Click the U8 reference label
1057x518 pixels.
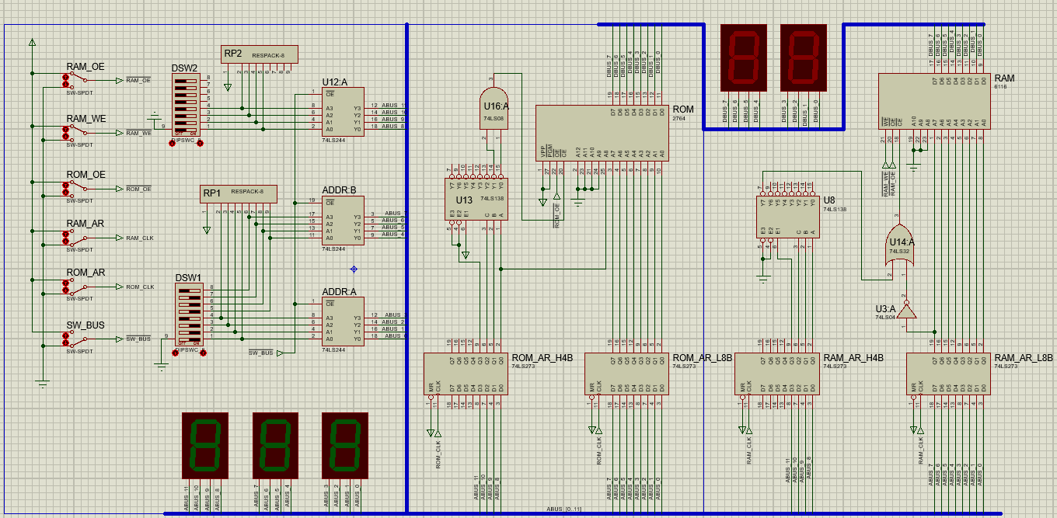[x=829, y=200]
